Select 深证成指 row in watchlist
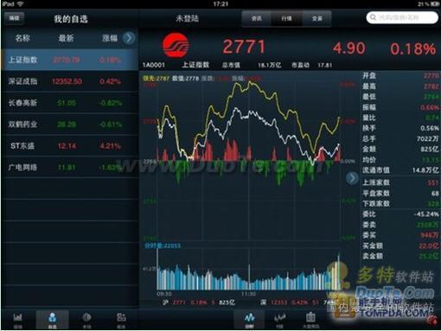Image resolution: width=441 pixels, height=331 pixels. 70,81
